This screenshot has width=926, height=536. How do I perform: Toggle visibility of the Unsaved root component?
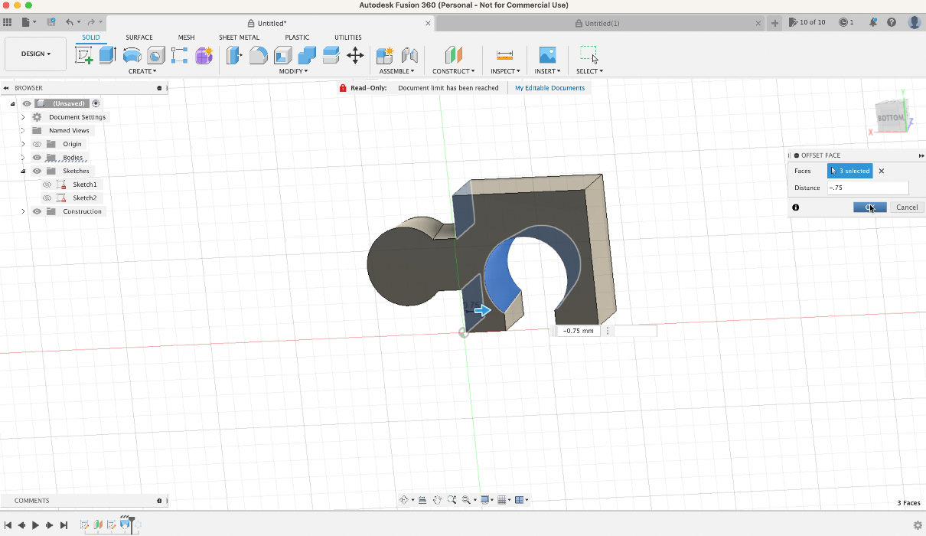27,103
